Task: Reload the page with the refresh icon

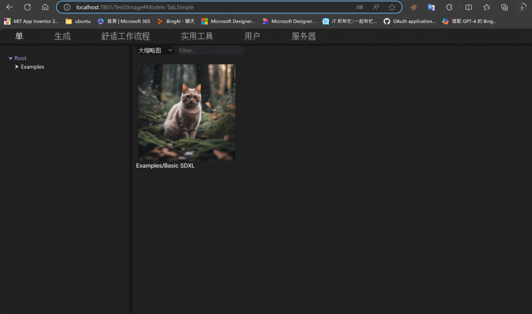Action: pyautogui.click(x=28, y=7)
